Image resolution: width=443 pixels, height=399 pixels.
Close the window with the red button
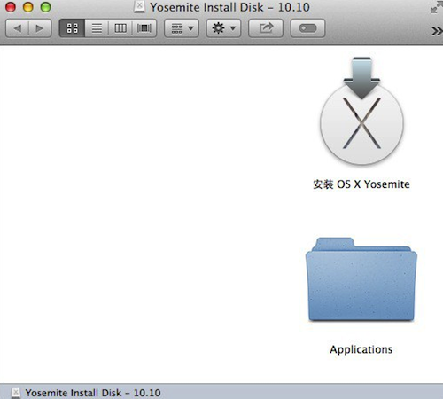click(11, 7)
